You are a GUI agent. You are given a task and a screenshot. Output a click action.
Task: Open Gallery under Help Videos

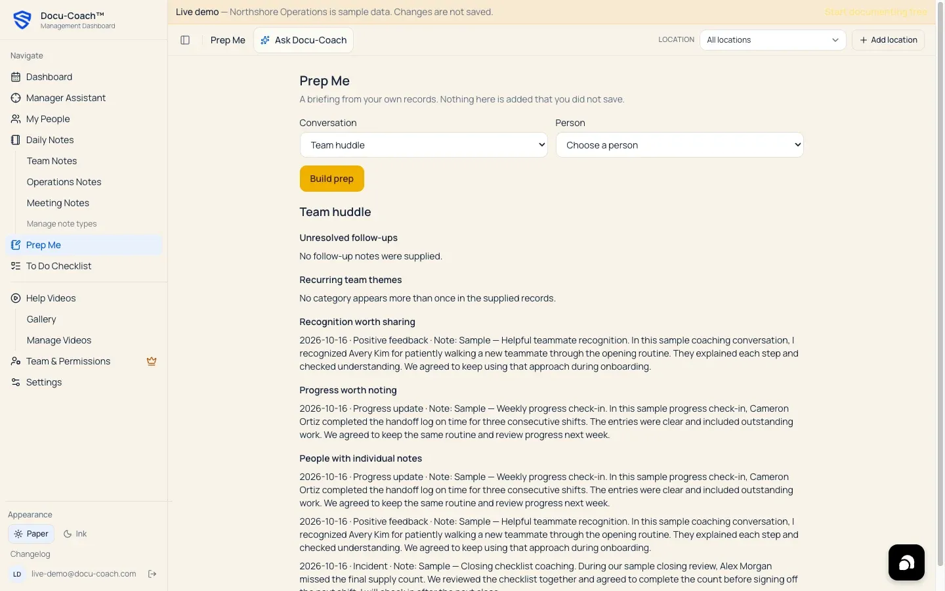pyautogui.click(x=41, y=319)
